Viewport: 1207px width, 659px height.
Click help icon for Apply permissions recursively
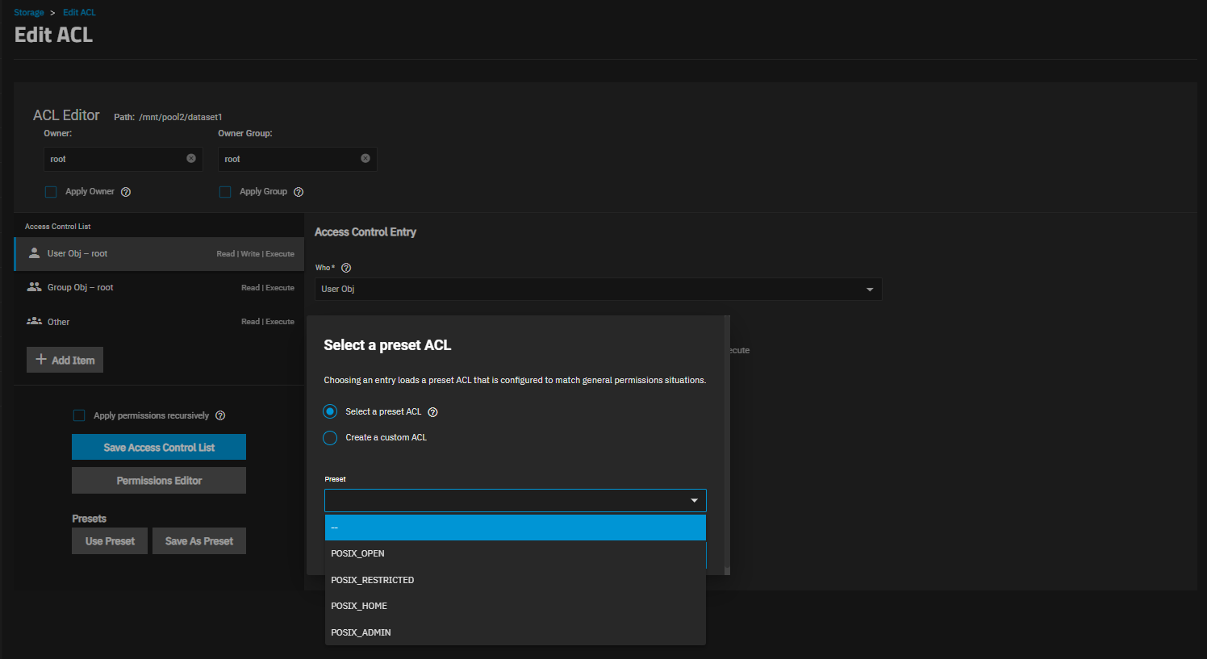point(220,416)
